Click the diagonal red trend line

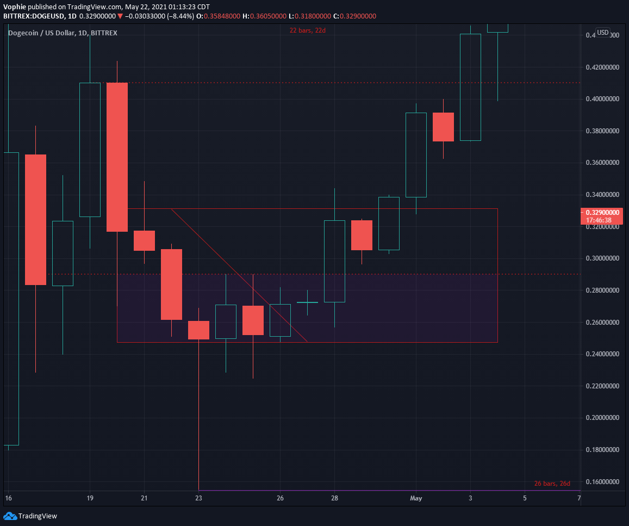[240, 276]
